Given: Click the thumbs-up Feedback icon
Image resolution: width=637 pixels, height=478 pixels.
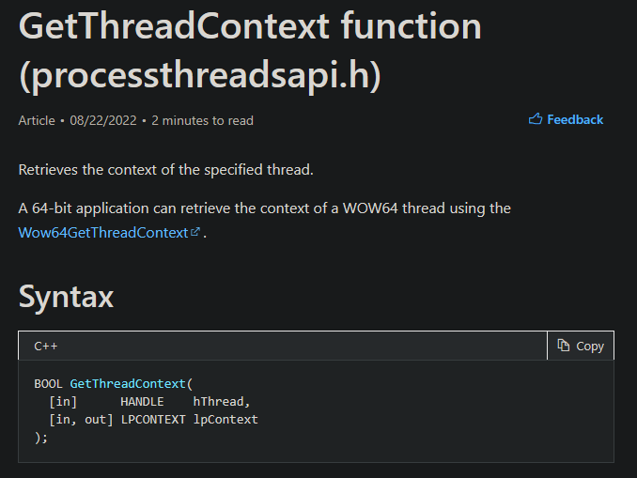Looking at the screenshot, I should [x=536, y=119].
